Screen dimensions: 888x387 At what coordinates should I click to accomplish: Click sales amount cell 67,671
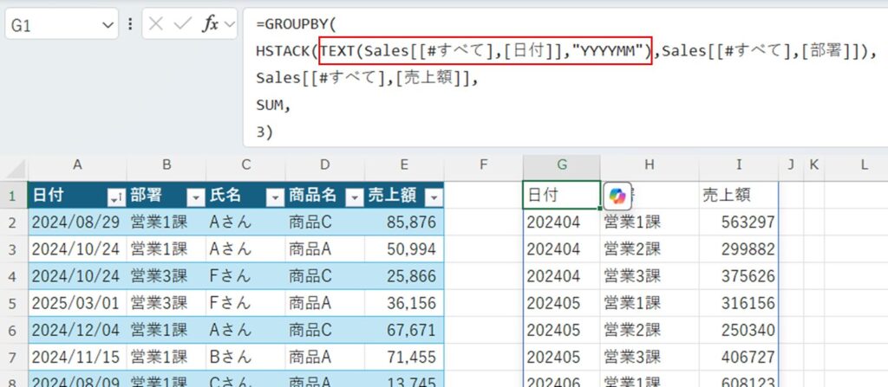coord(404,330)
